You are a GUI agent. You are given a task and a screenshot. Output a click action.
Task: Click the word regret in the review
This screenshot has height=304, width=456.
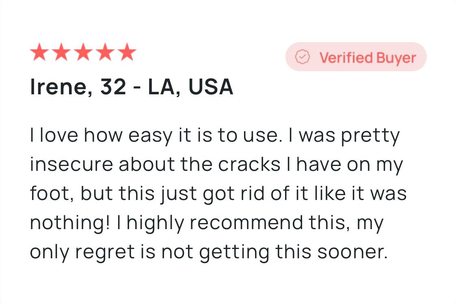[104, 252]
